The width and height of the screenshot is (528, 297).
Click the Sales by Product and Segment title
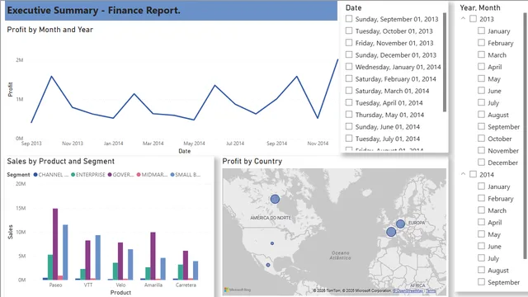pyautogui.click(x=61, y=162)
